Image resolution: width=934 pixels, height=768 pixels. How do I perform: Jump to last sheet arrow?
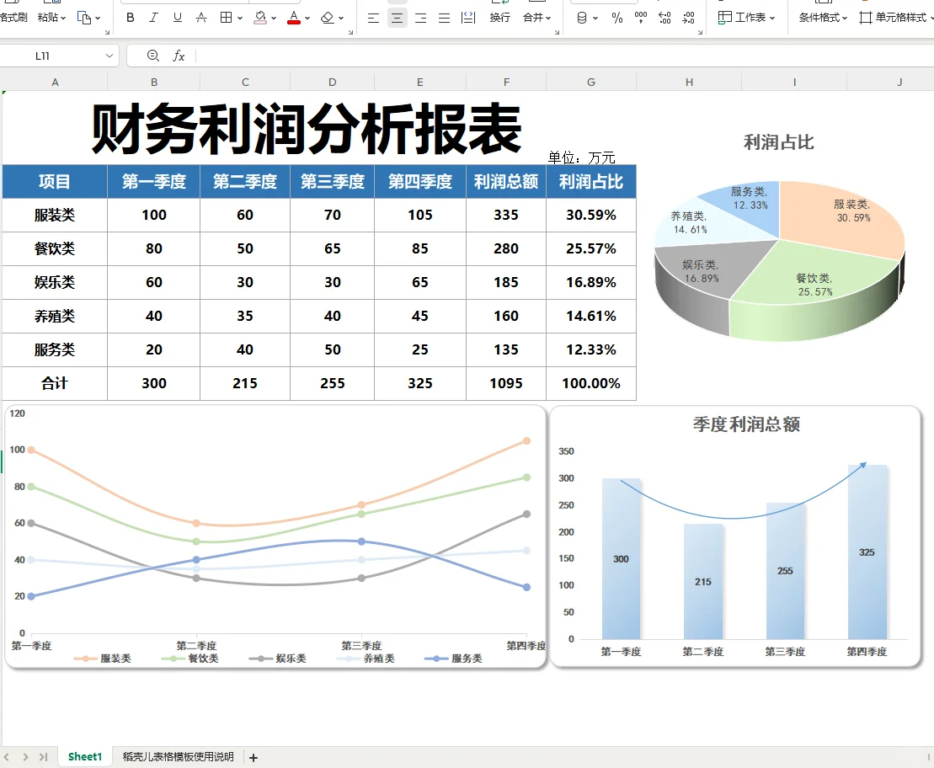point(43,757)
